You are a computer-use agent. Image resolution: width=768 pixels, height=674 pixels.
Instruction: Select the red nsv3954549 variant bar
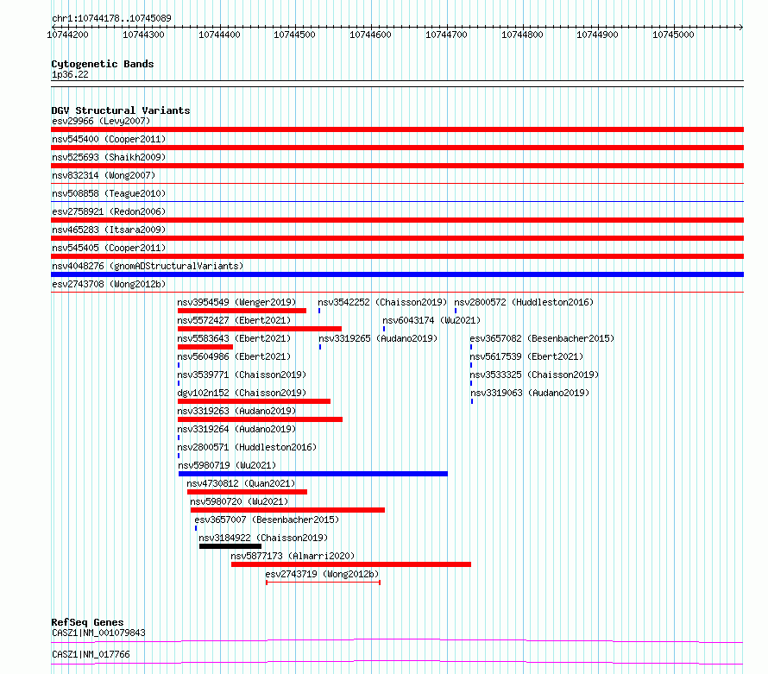pyautogui.click(x=242, y=311)
